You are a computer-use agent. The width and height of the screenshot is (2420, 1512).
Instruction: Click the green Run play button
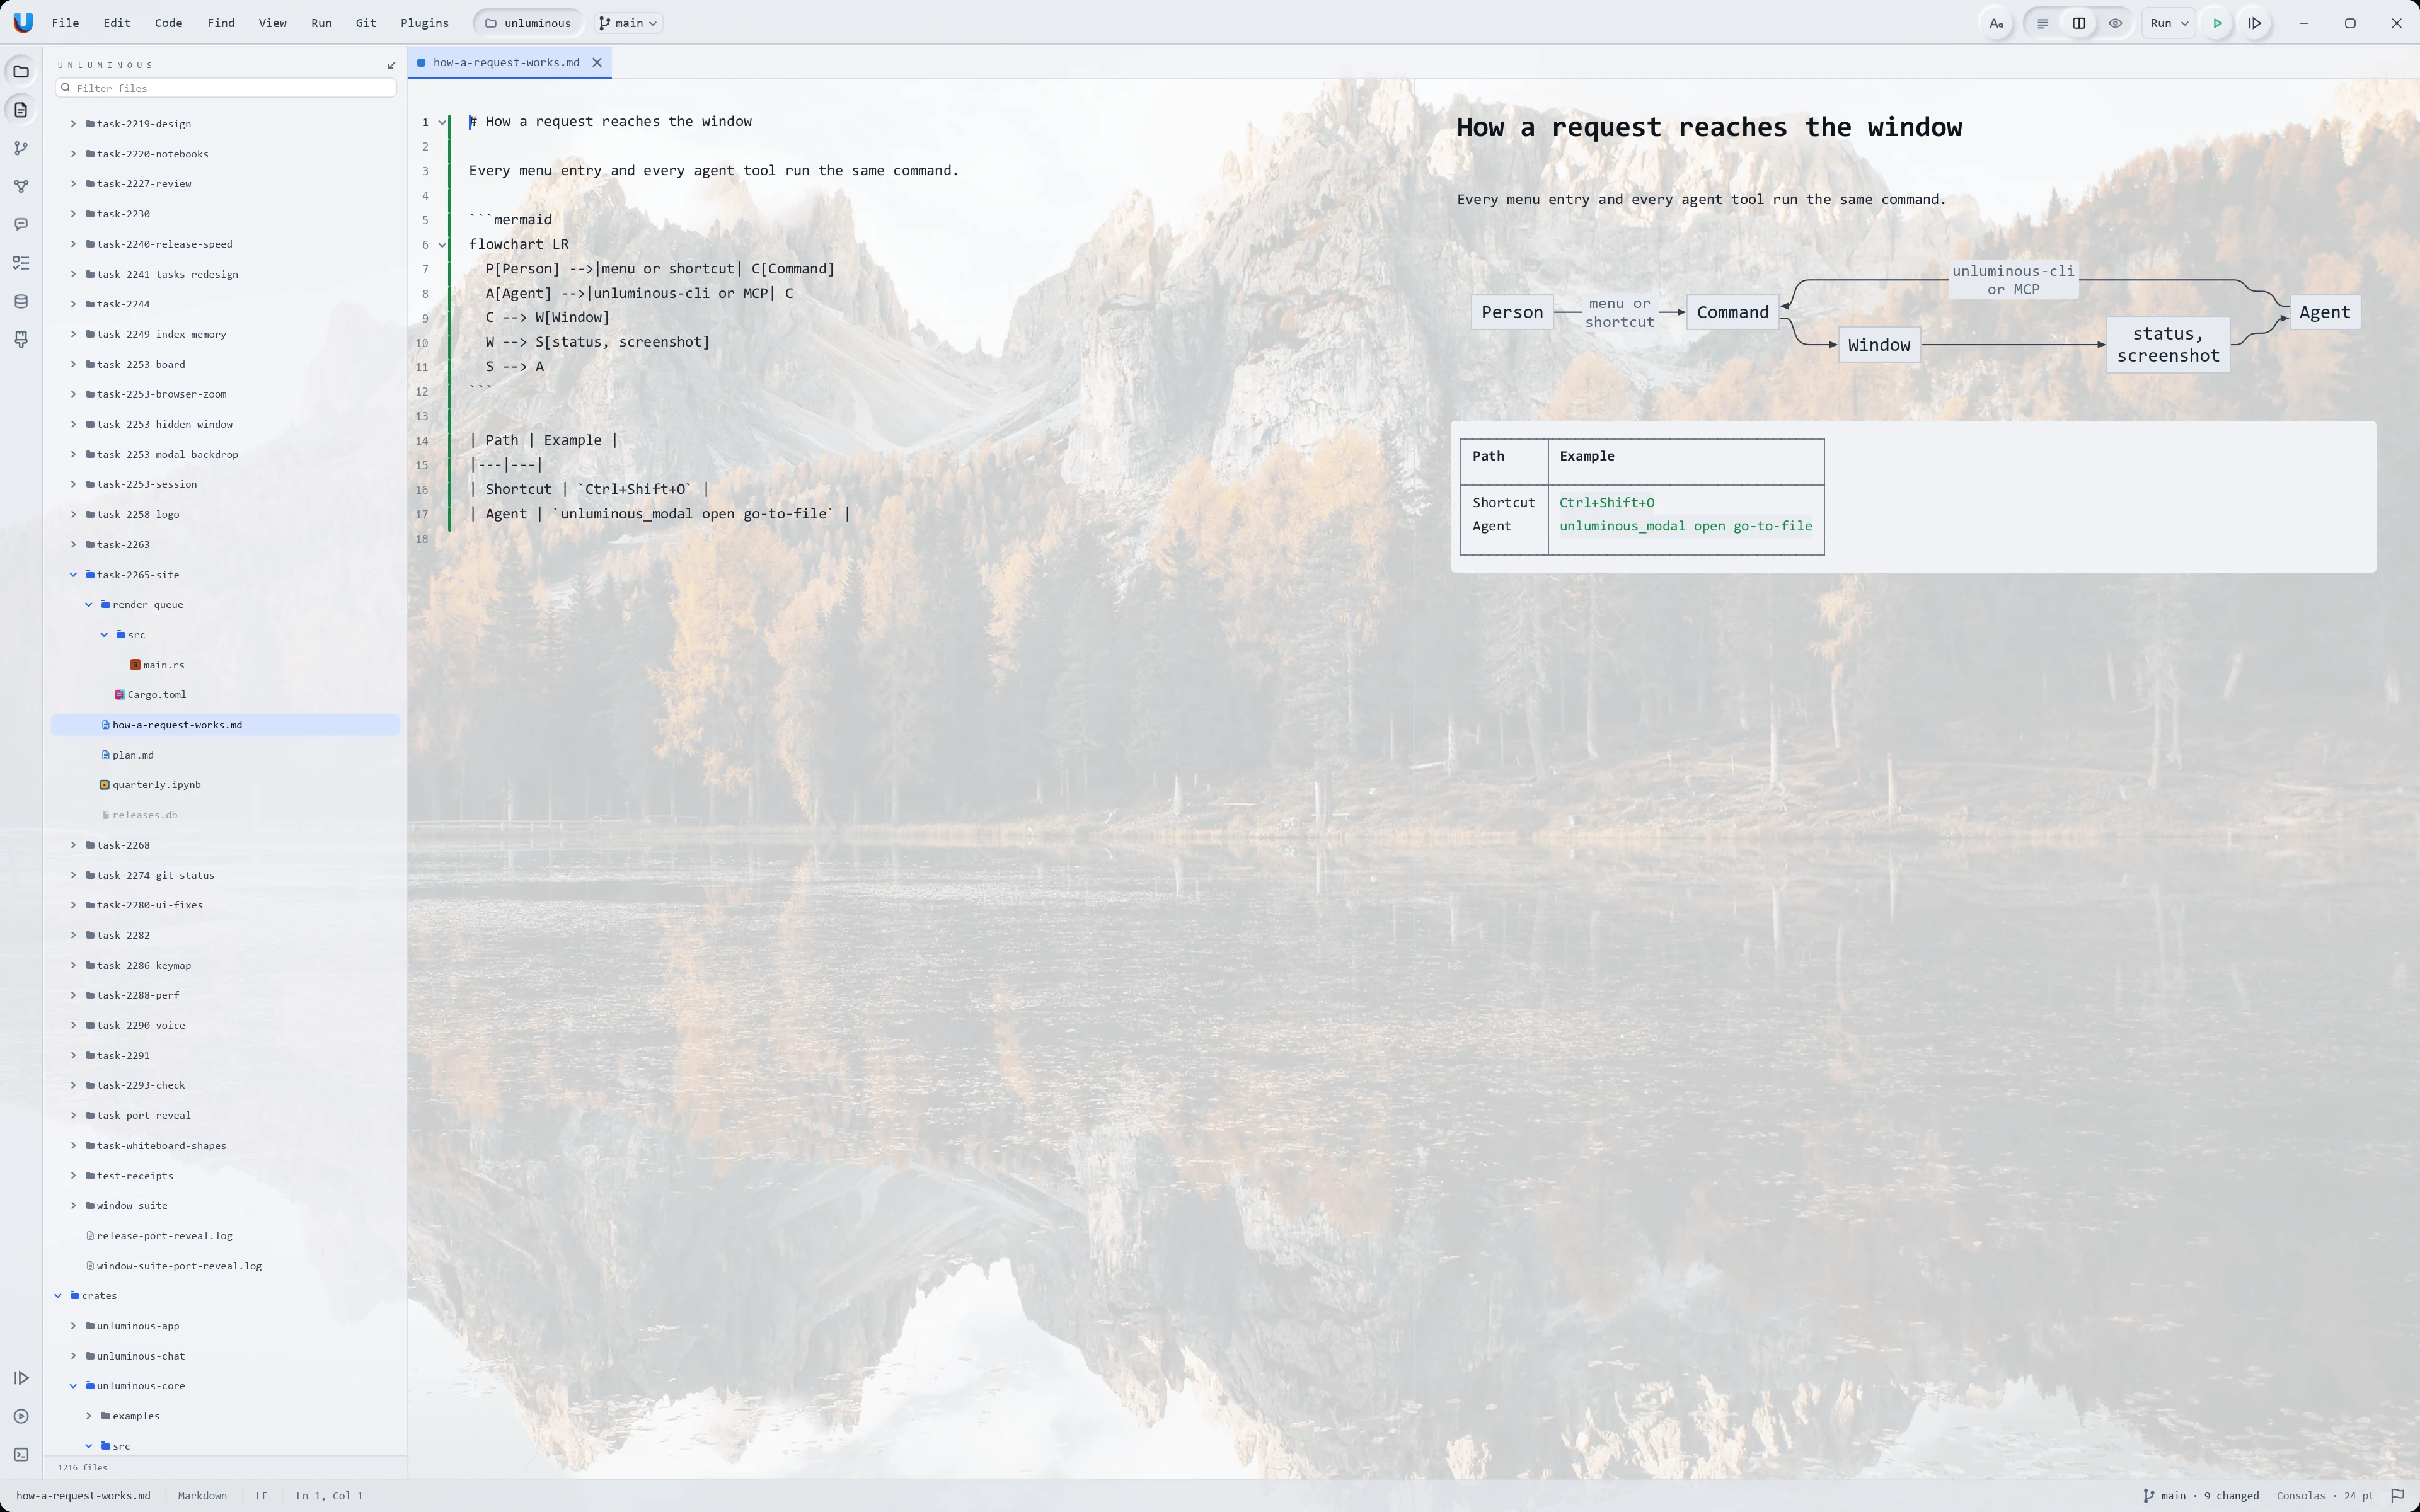(2217, 23)
